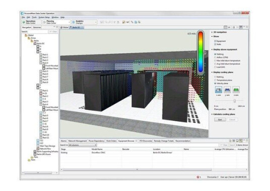
Task: Open the File menu
Action: pos(23,18)
